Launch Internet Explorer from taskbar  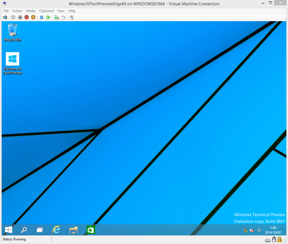(57, 230)
